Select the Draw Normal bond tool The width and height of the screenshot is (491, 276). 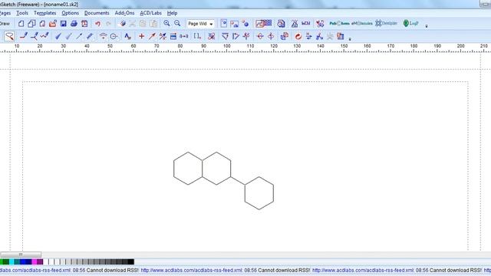tap(24, 36)
